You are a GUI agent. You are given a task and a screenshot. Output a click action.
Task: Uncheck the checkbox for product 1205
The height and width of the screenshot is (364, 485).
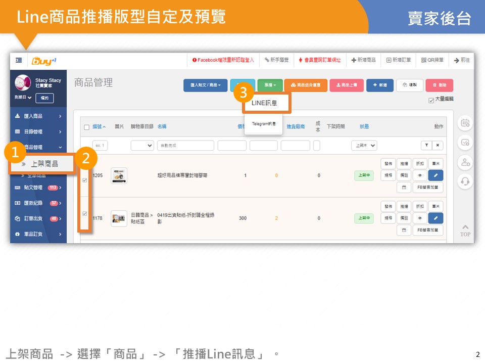(x=84, y=180)
